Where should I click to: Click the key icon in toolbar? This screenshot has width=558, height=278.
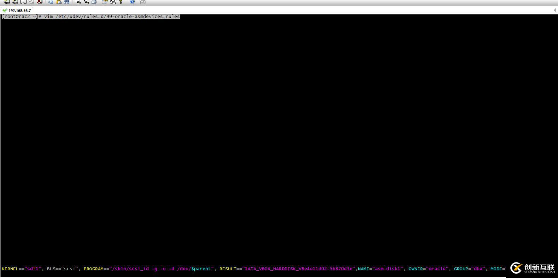pyautogui.click(x=121, y=2)
